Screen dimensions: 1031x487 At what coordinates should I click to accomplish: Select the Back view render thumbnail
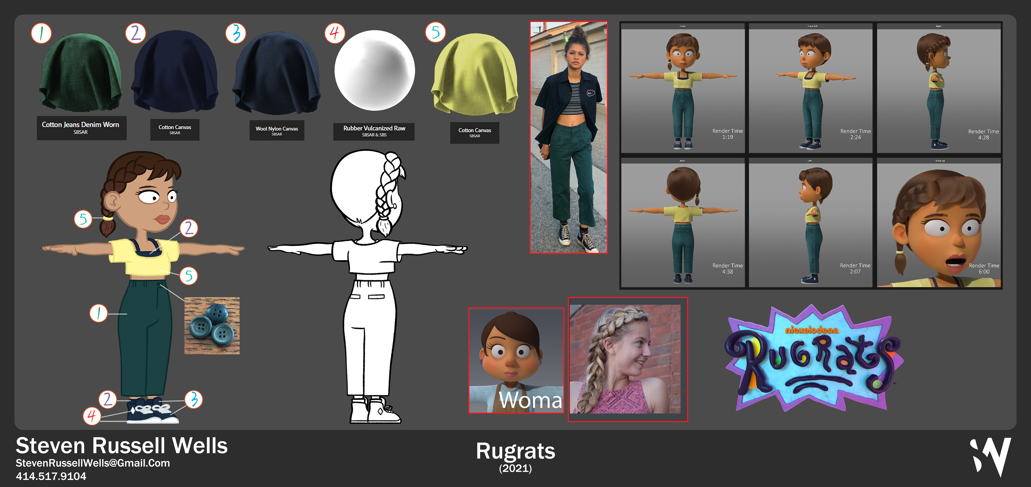click(683, 223)
